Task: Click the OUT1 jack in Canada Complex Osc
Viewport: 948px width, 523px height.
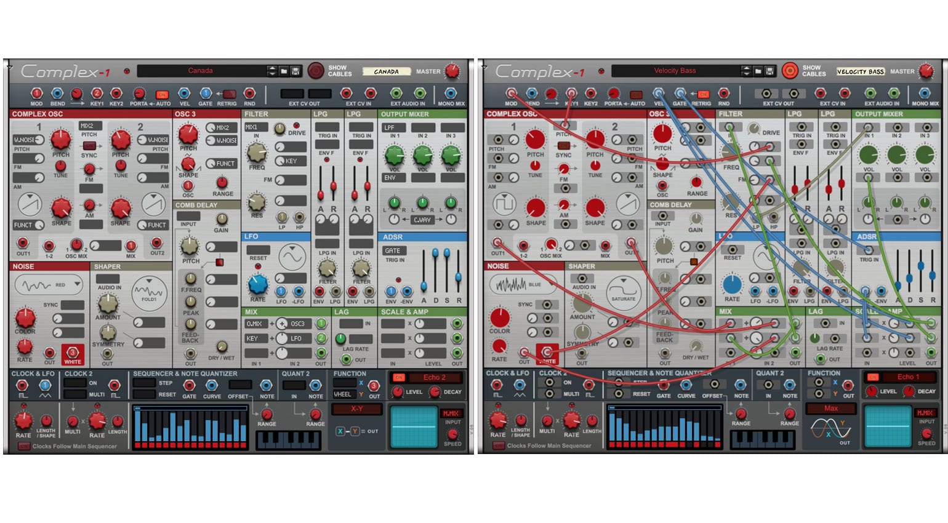Action: (23, 243)
